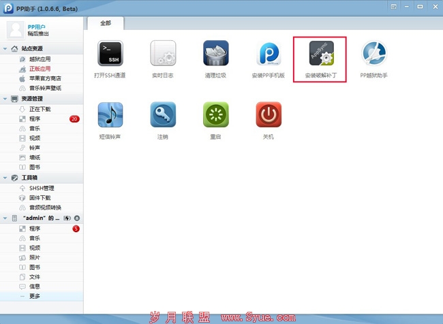Click the PP用户 username link
443x324 pixels.
click(36, 27)
